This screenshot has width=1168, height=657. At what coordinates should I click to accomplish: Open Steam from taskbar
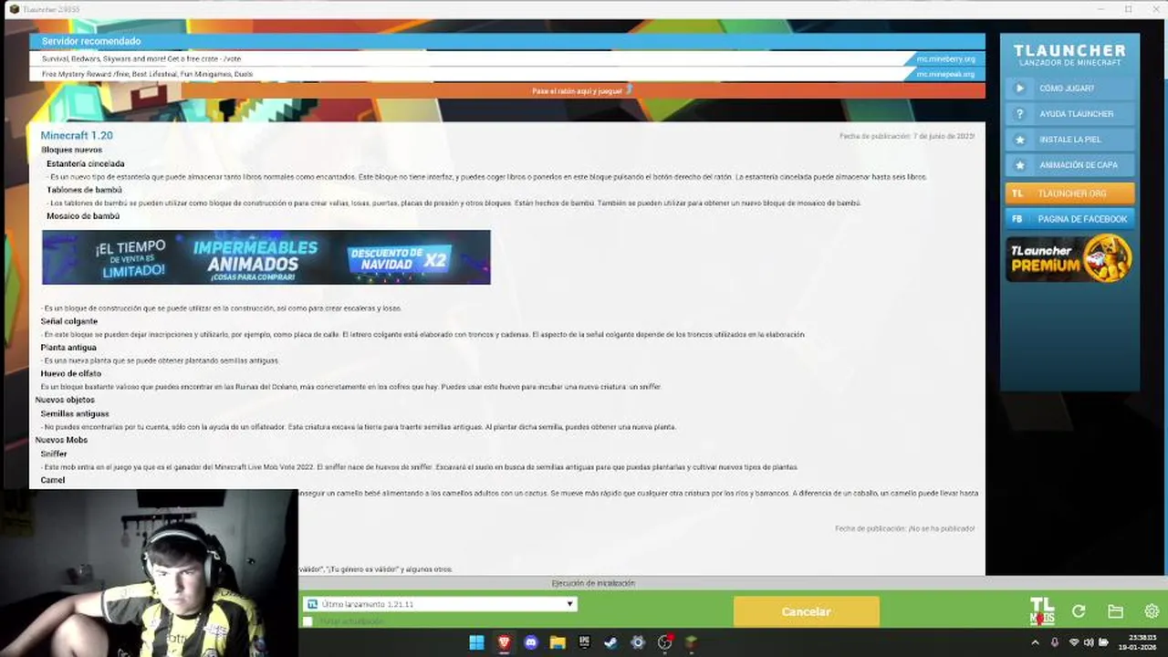[x=610, y=642]
